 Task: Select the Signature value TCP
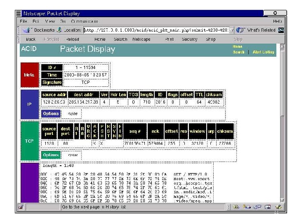(x=85, y=82)
